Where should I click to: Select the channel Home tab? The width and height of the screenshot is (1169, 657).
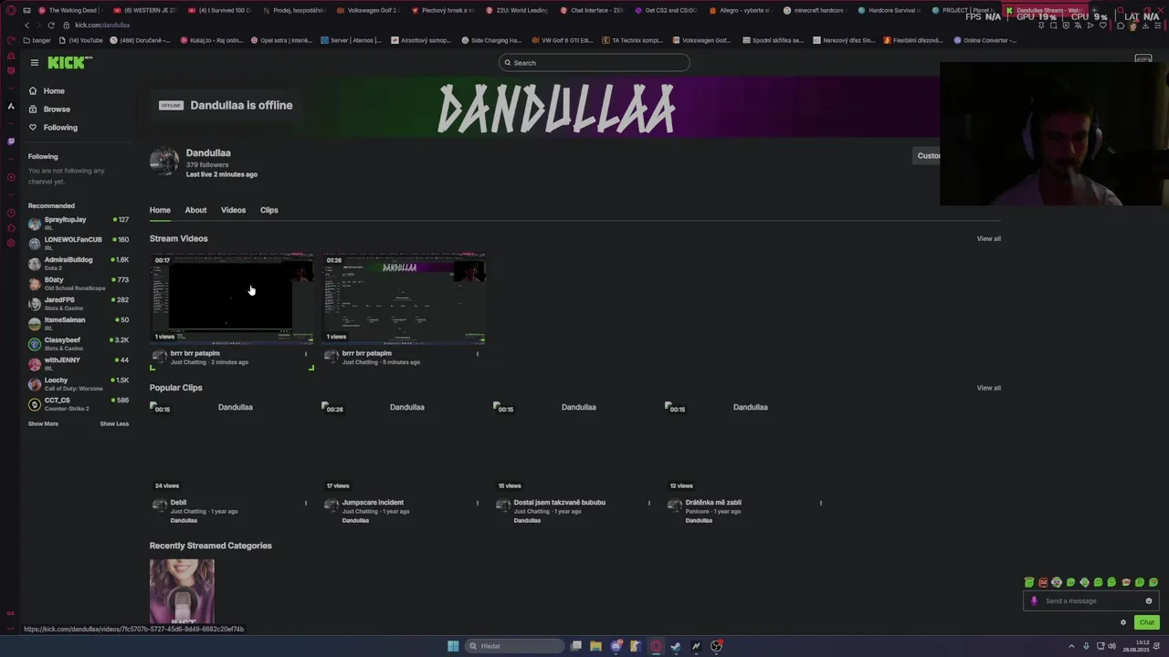(160, 210)
